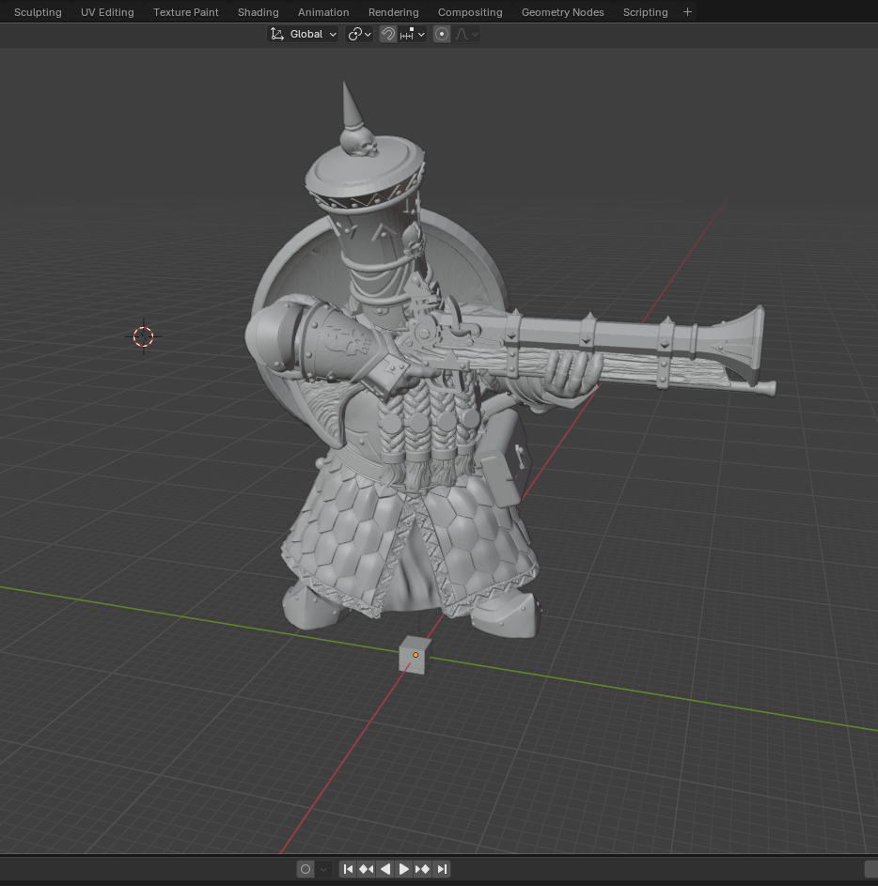Toggle proportional editing
Viewport: 878px width, 886px height.
click(442, 34)
